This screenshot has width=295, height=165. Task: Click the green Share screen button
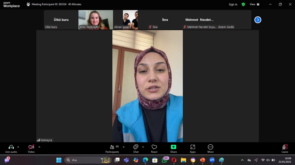pyautogui.click(x=173, y=148)
